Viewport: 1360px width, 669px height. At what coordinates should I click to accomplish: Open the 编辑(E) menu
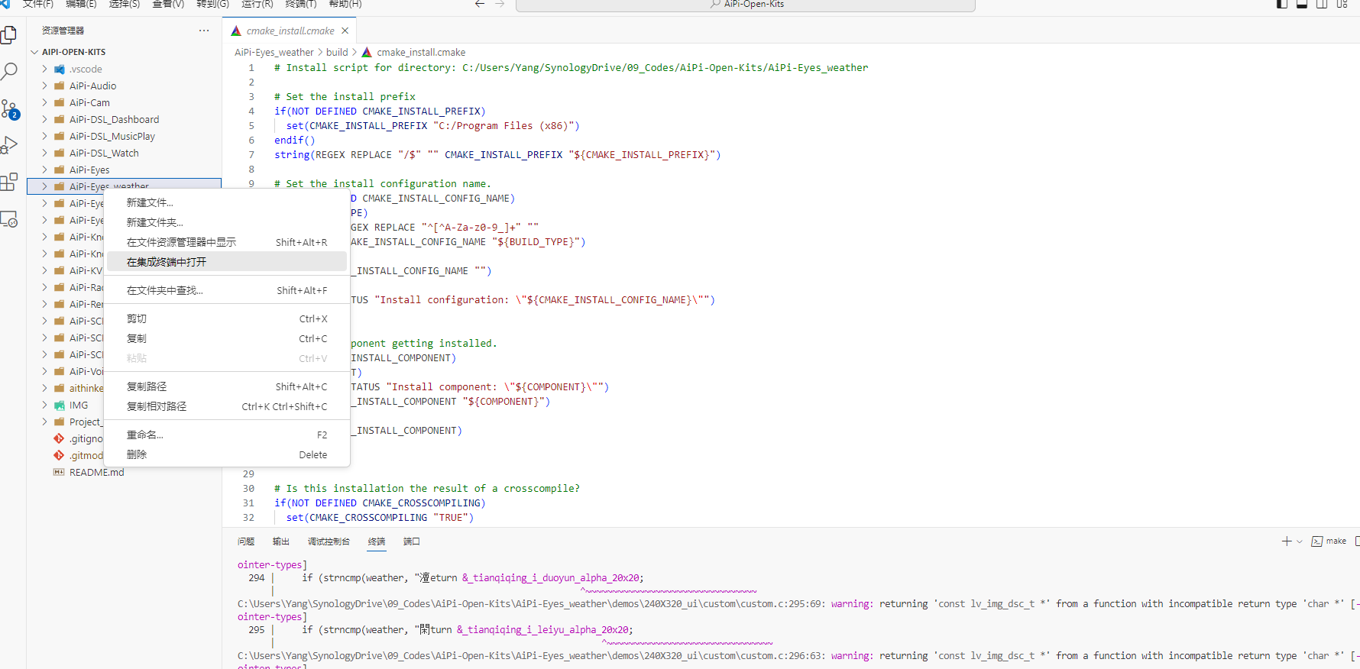[x=81, y=4]
